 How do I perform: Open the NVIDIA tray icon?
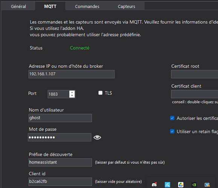click(x=194, y=185)
